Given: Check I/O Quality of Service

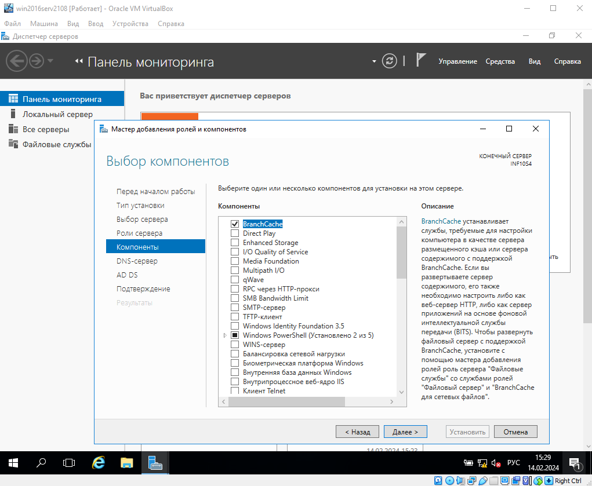Looking at the screenshot, I should [x=235, y=251].
